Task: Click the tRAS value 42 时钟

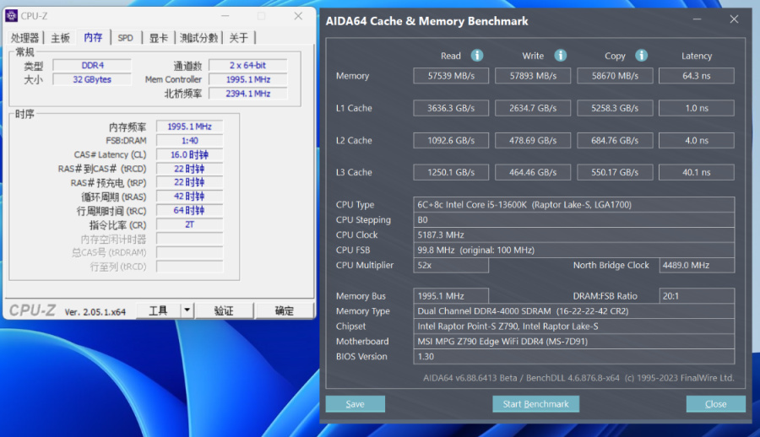Action: tap(189, 197)
